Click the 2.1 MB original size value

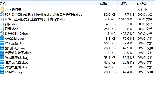click(x=110, y=19)
